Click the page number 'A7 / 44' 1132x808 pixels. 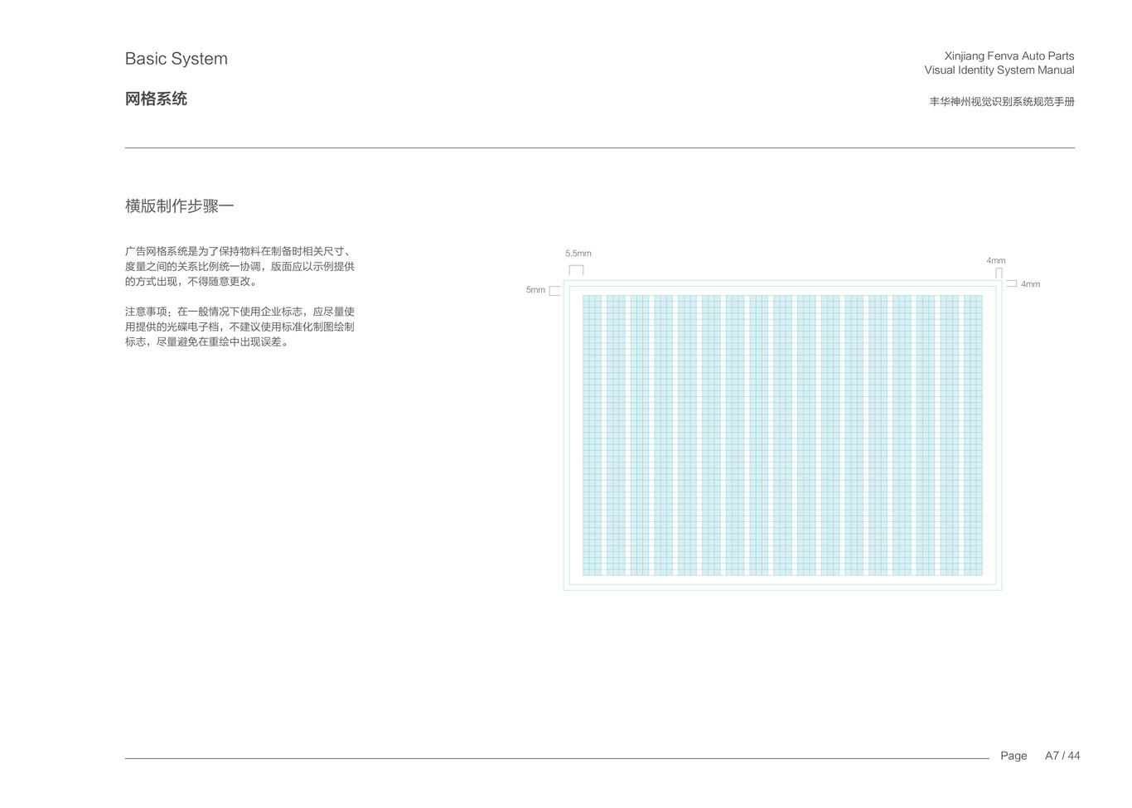tap(1062, 756)
